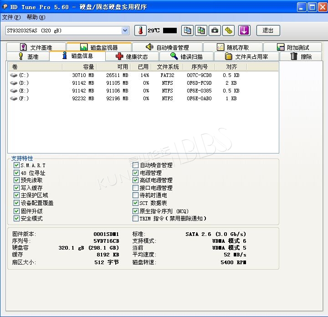Click the 文件系统 column header
The height and width of the screenshot is (317, 328).
coord(167,66)
